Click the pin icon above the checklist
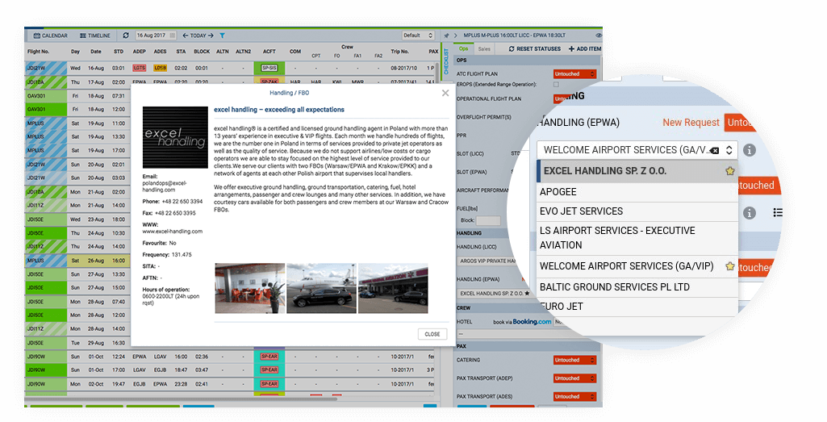The height and width of the screenshot is (422, 827). pyautogui.click(x=446, y=36)
